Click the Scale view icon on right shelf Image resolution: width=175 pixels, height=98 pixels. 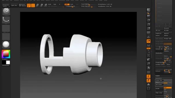(148, 64)
